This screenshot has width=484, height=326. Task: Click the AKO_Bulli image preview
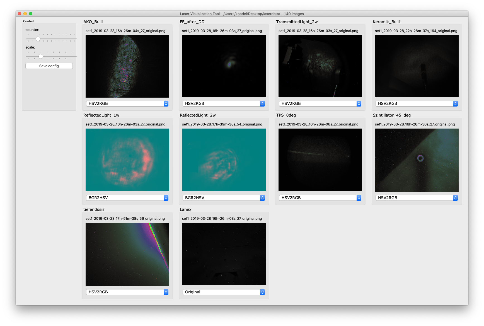coord(127,66)
